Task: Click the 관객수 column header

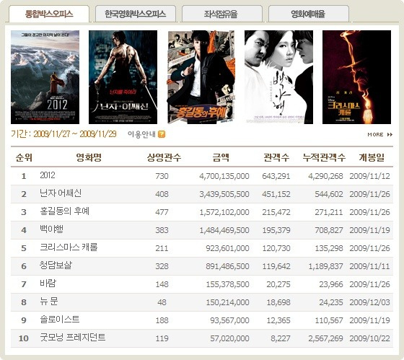Action: (276, 157)
